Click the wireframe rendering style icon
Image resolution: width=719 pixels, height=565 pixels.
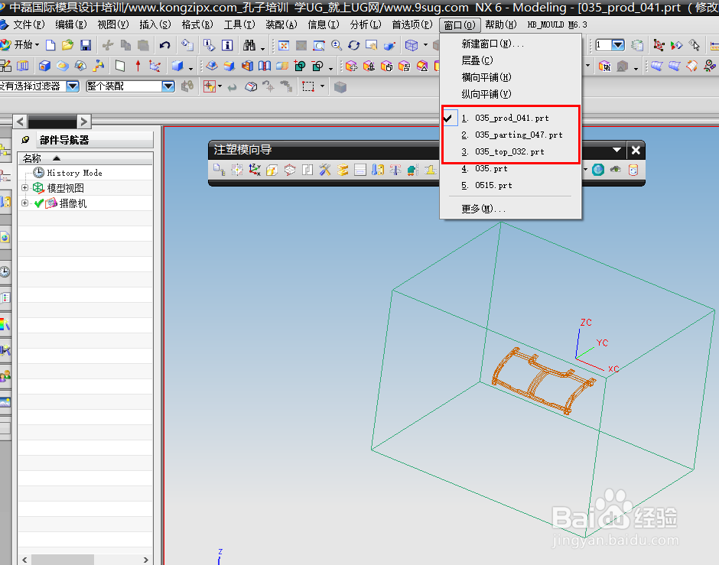412,45
